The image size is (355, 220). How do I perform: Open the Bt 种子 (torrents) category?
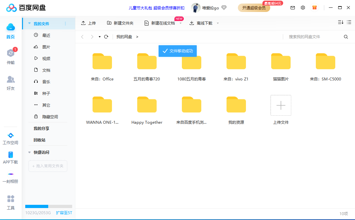(47, 93)
